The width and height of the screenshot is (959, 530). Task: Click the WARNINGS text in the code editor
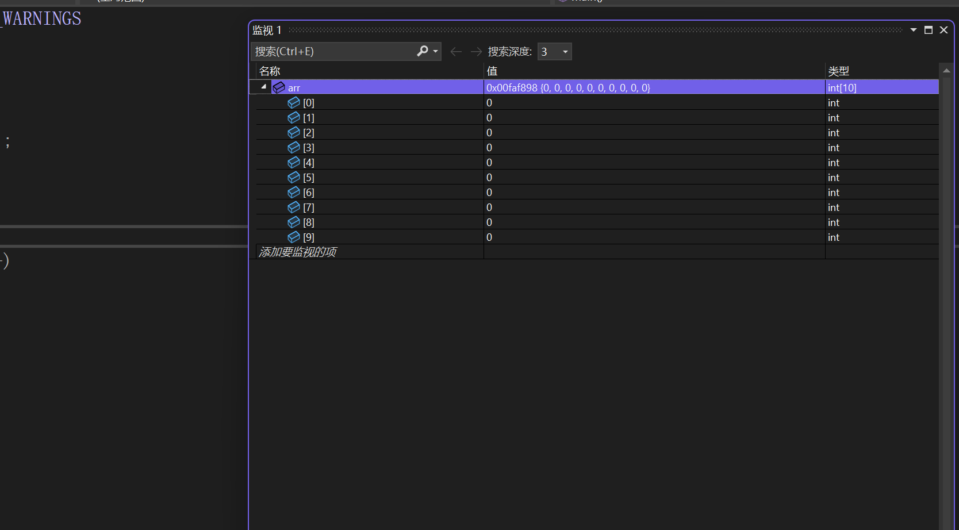42,18
